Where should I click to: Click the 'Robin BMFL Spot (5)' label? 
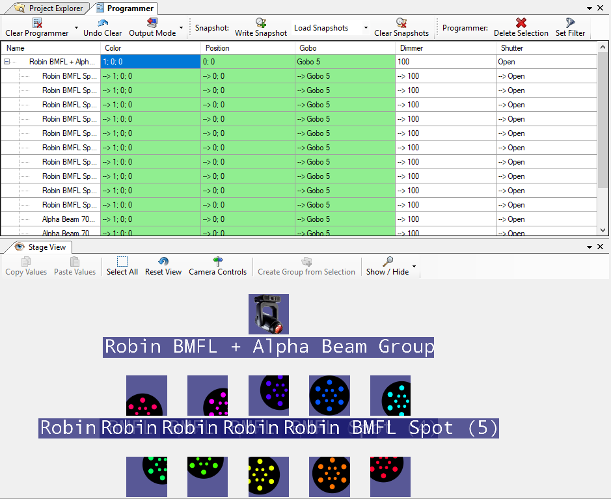(390, 428)
